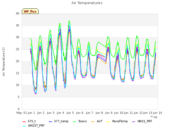This screenshot has width=174, height=131.
Task: Click the Time x-axis title
Action: coord(154,117)
